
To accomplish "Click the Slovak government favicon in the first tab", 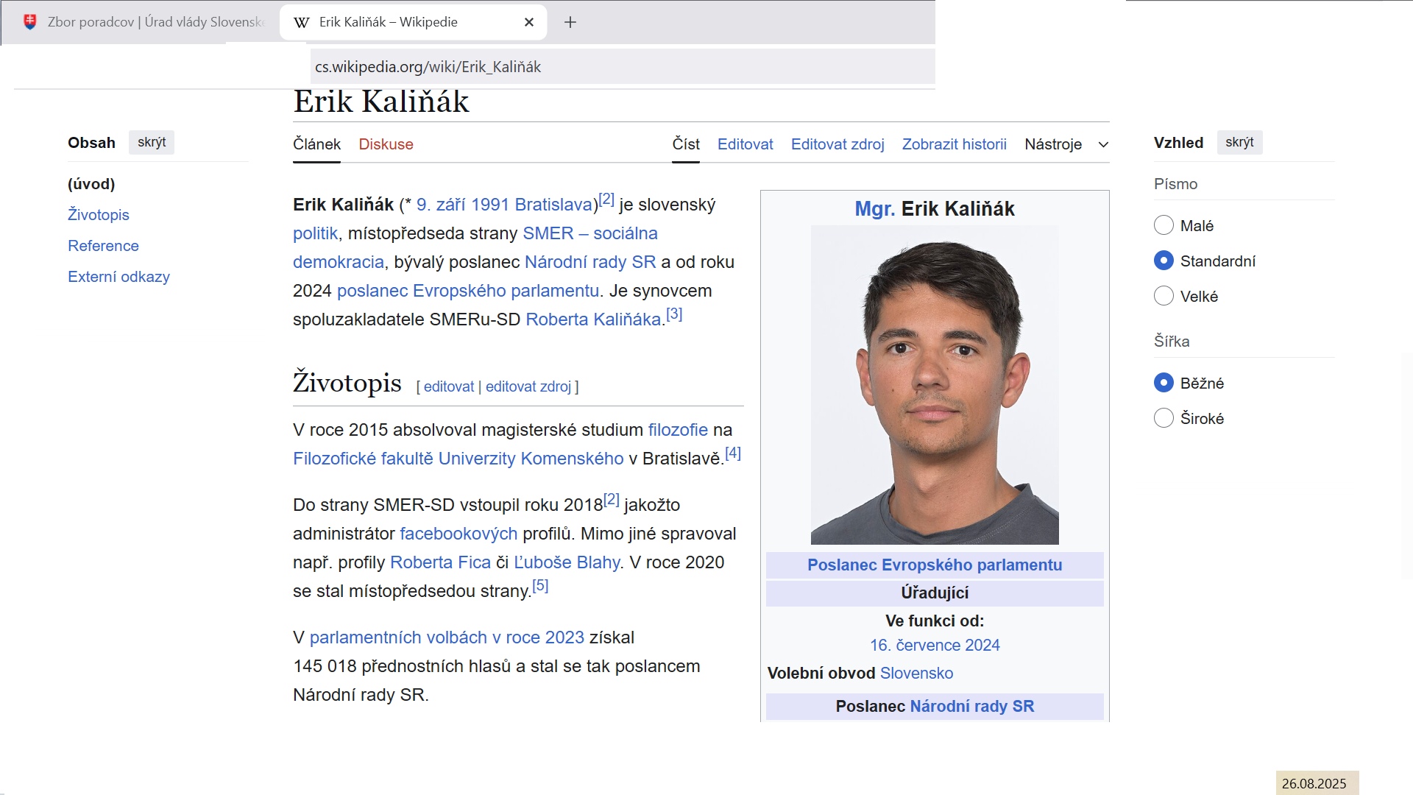I will point(30,22).
